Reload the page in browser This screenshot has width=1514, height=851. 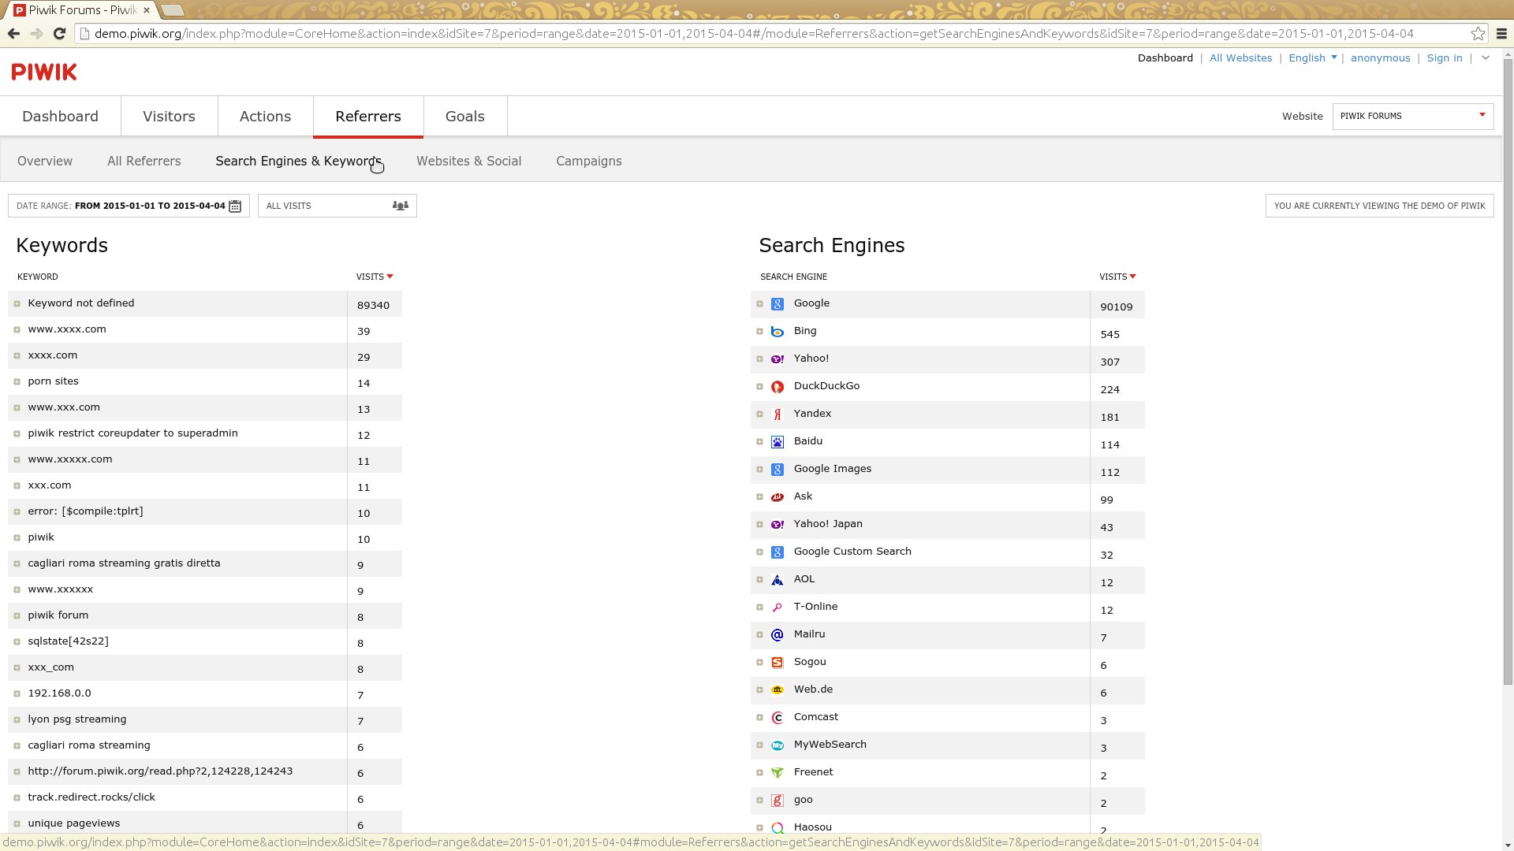point(59,34)
